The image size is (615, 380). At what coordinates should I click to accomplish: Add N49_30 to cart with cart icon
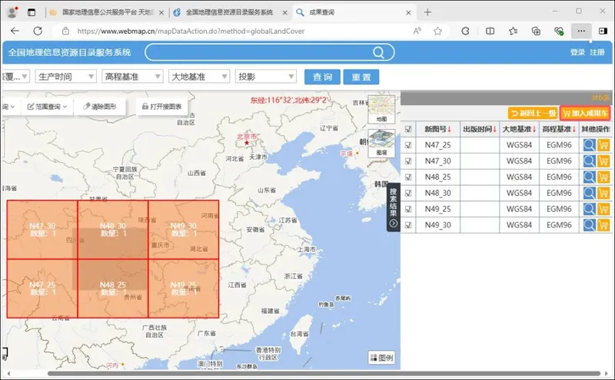(603, 225)
